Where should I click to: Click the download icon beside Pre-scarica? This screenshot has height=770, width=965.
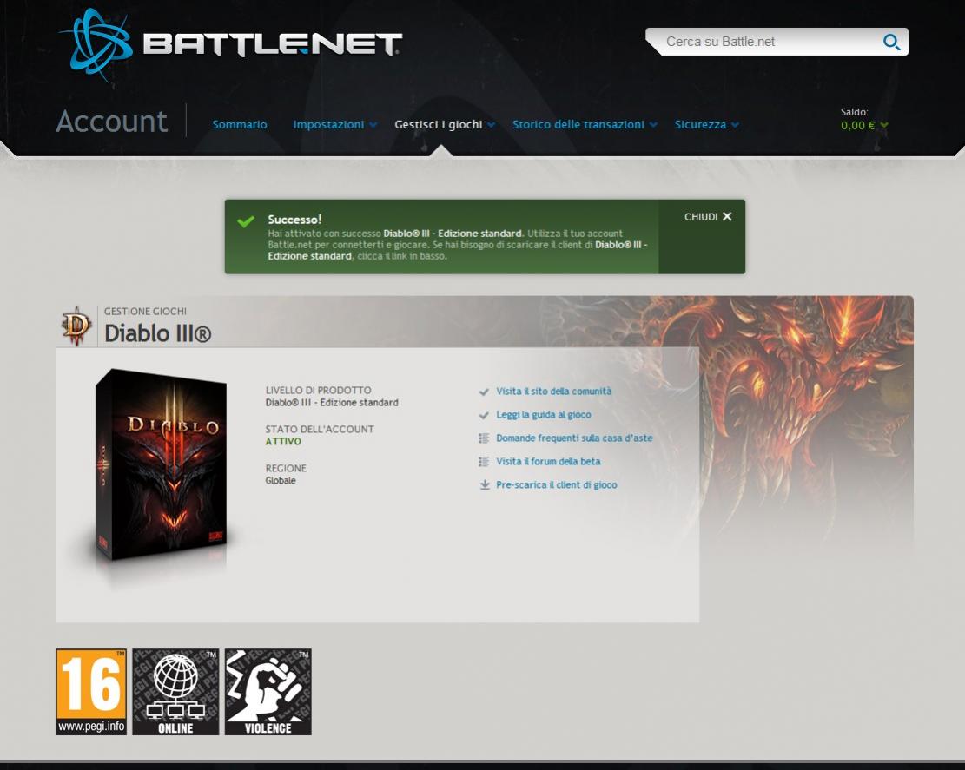click(x=485, y=485)
